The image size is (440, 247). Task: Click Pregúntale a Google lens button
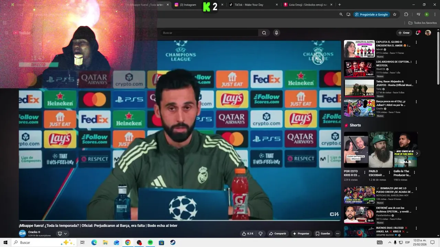(x=371, y=14)
